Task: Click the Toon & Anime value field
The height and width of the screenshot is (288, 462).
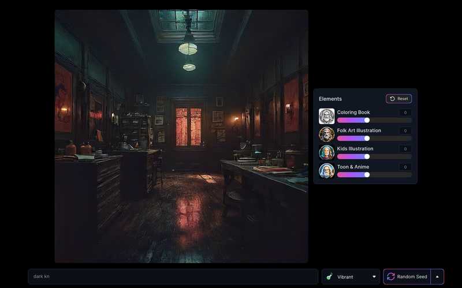Action: tap(405, 167)
